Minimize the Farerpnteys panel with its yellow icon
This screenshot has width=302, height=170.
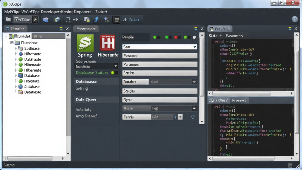point(196,29)
